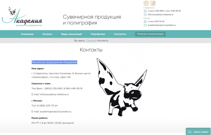Click the Связаться с нами: label
The width and height of the screenshot is (211, 135).
pyautogui.click(x=41, y=84)
